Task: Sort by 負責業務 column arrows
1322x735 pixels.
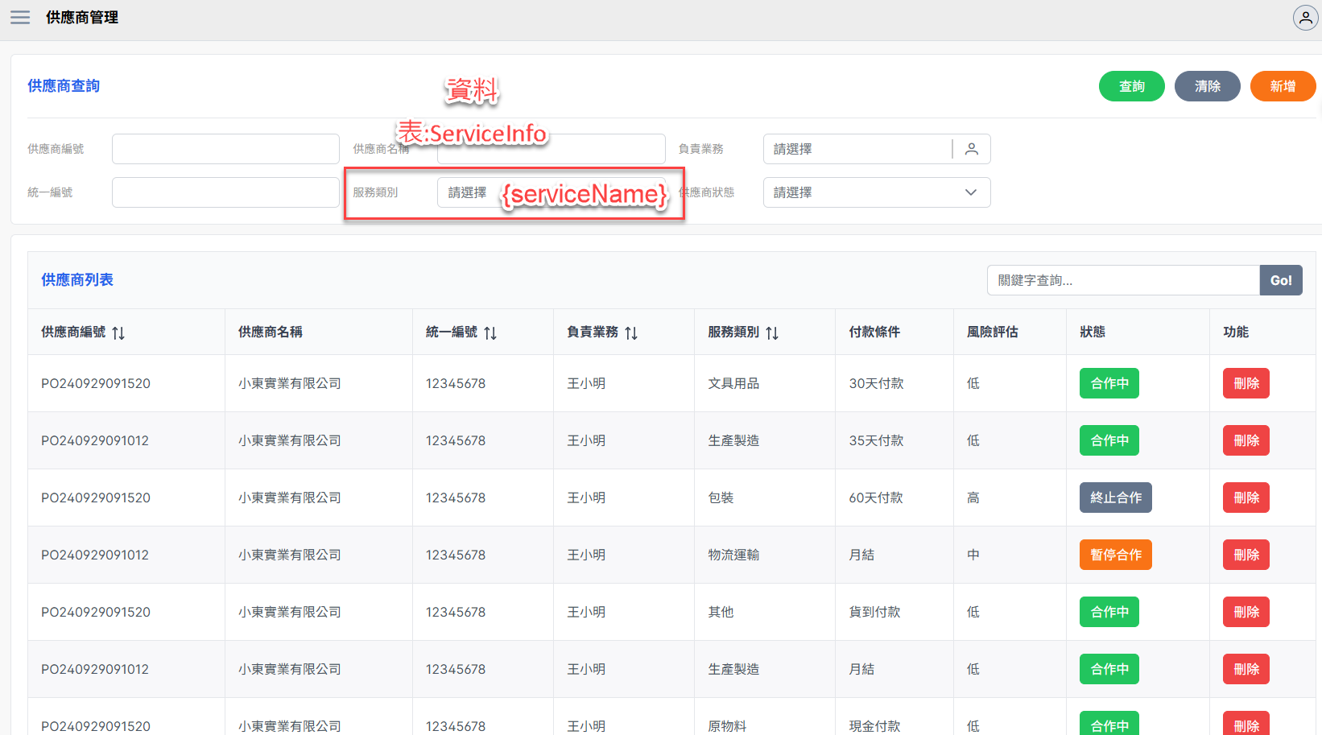Action: click(x=631, y=332)
